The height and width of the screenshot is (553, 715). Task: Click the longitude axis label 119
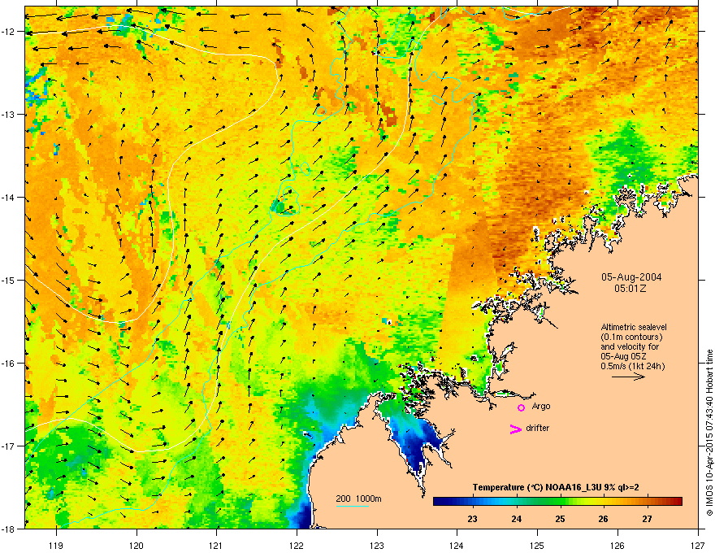[56, 545]
